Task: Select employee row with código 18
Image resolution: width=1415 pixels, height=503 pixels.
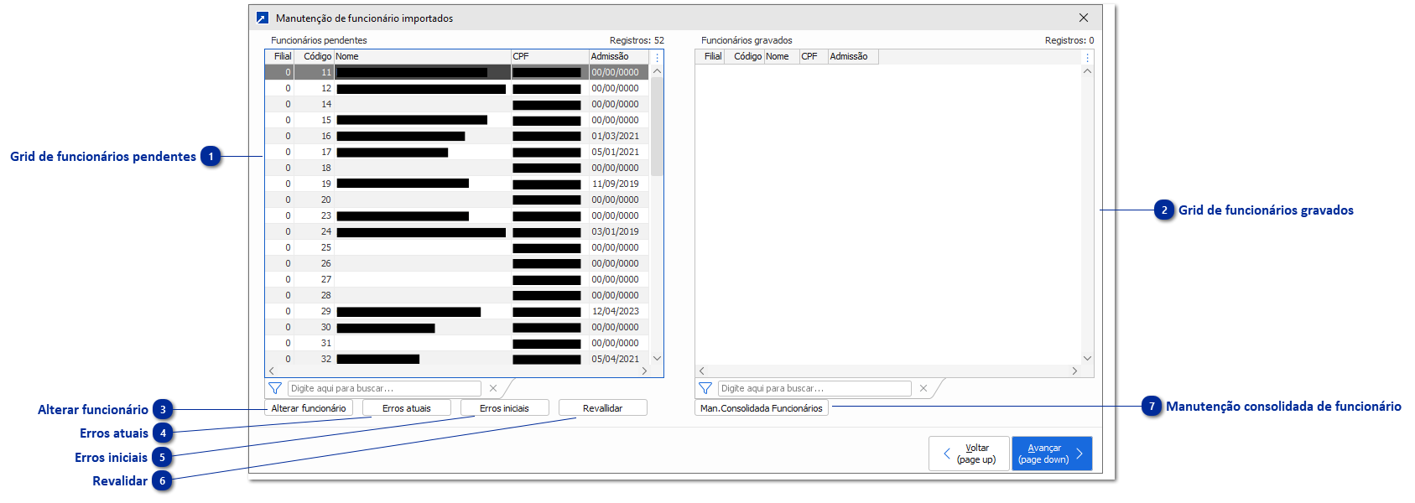Action: coord(457,168)
